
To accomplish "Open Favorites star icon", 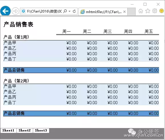I will [148, 11].
